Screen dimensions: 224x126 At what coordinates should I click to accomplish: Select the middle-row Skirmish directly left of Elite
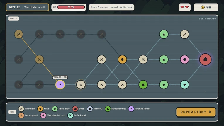(x=101, y=59)
